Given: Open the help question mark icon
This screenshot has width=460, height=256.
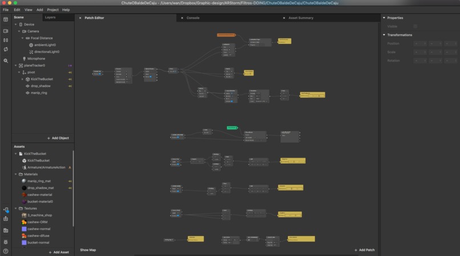Looking at the screenshot, I should pyautogui.click(x=6, y=251).
